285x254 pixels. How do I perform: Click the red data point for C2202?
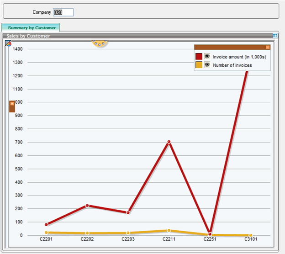pos(87,206)
